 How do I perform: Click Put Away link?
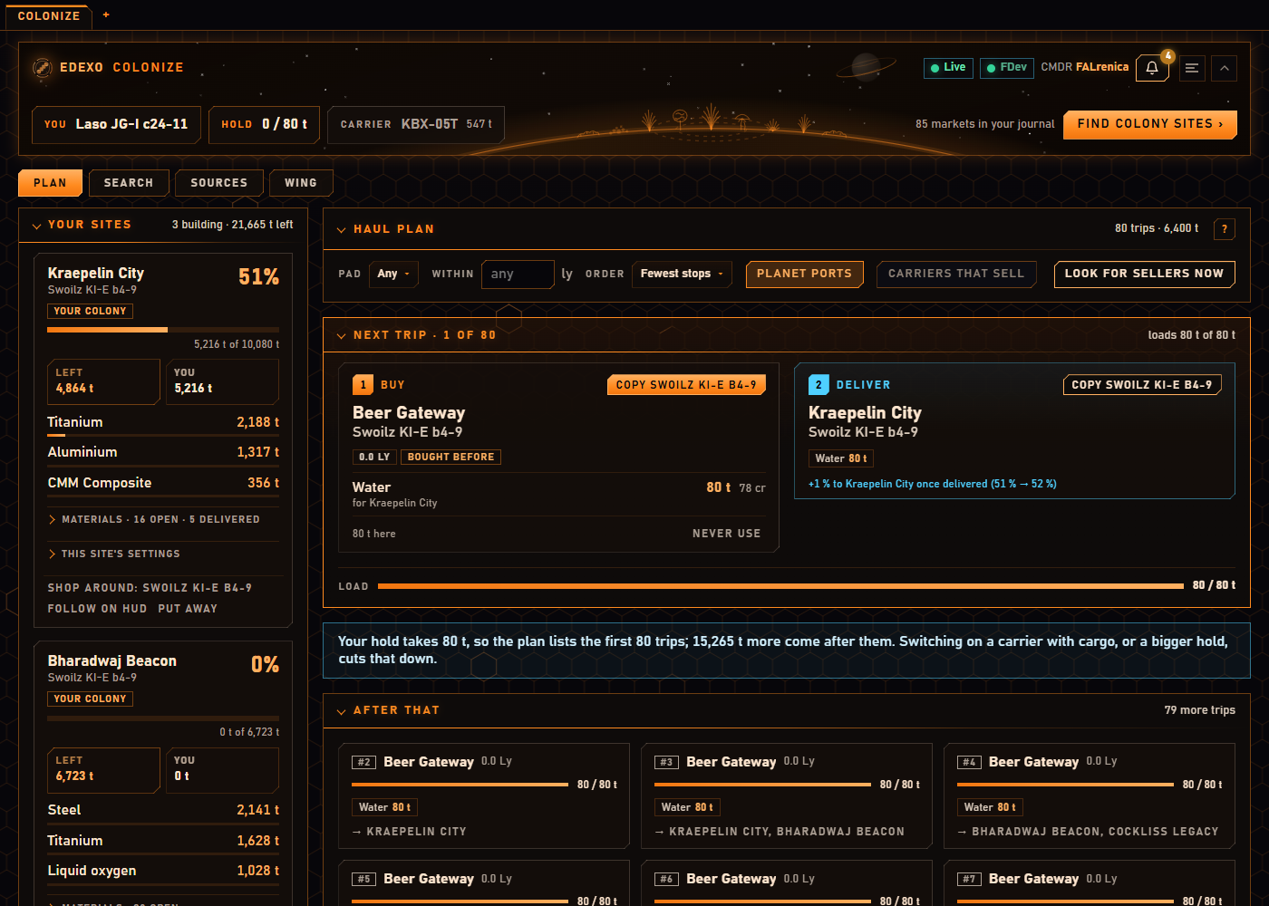click(x=188, y=609)
